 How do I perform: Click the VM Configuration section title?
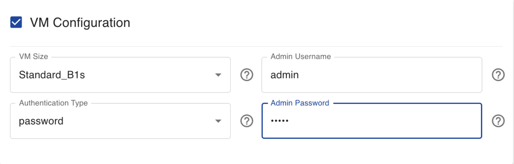coord(80,23)
